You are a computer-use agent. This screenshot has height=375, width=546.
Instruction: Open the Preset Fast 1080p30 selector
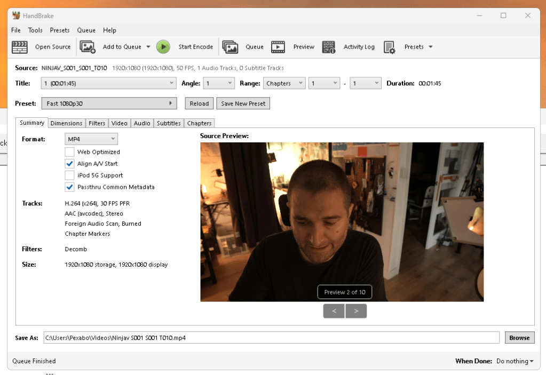click(x=109, y=103)
